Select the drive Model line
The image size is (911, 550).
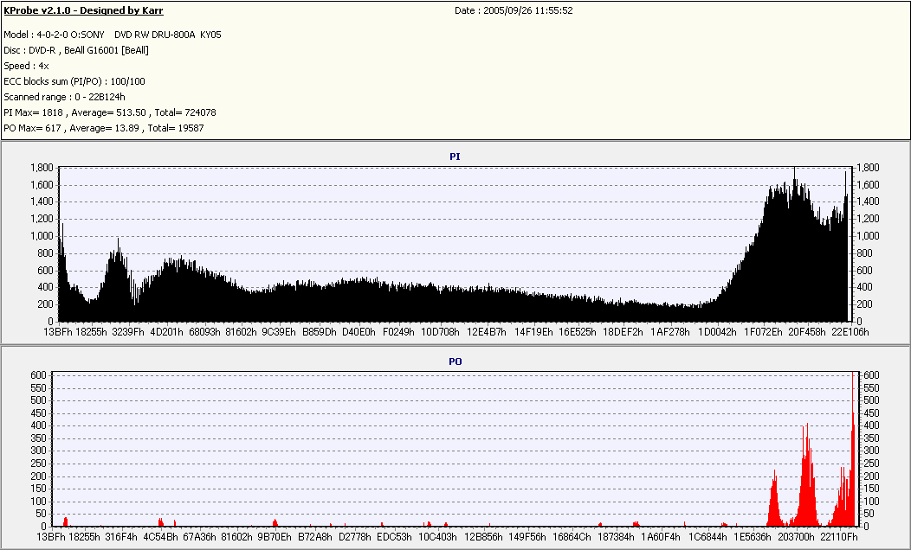coord(112,35)
